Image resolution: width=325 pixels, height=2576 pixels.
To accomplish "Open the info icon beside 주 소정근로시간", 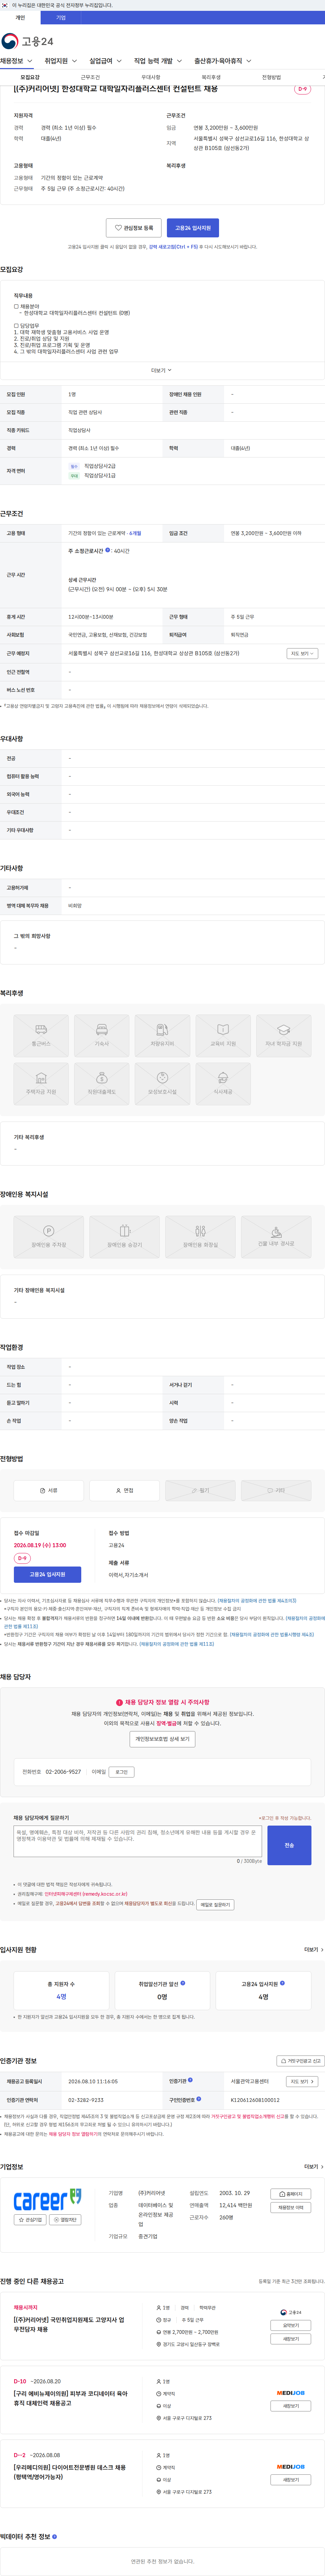I will point(108,550).
